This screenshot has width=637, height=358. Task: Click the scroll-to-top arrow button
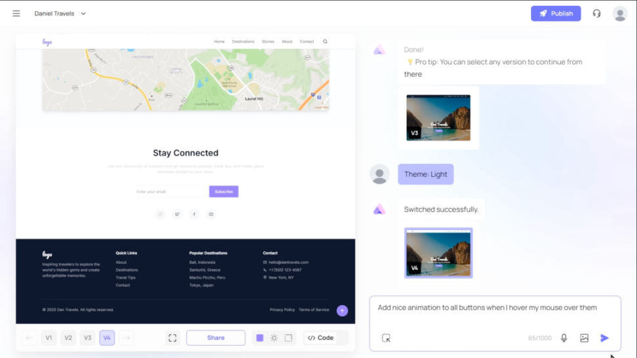342,310
